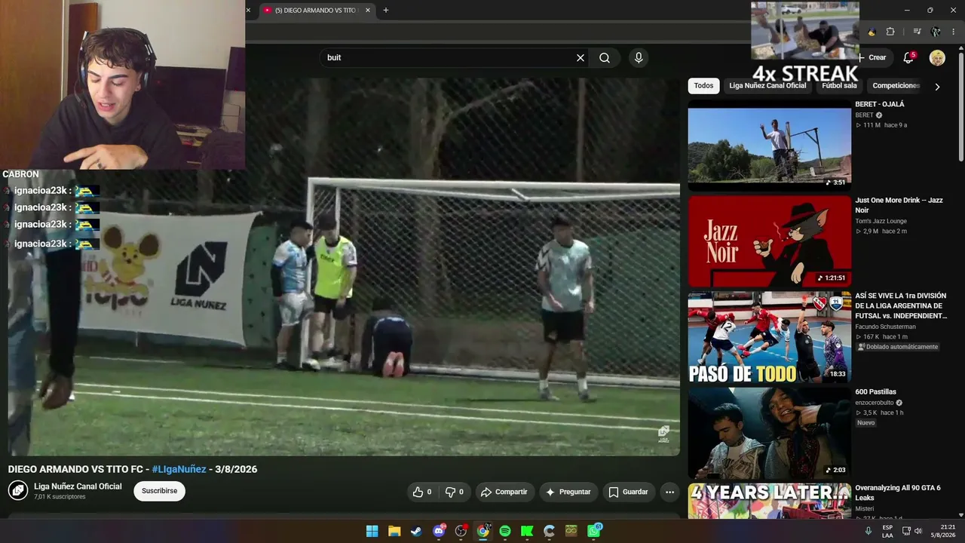Open the YouTube account avatar menu
The height and width of the screenshot is (543, 965).
pos(937,58)
